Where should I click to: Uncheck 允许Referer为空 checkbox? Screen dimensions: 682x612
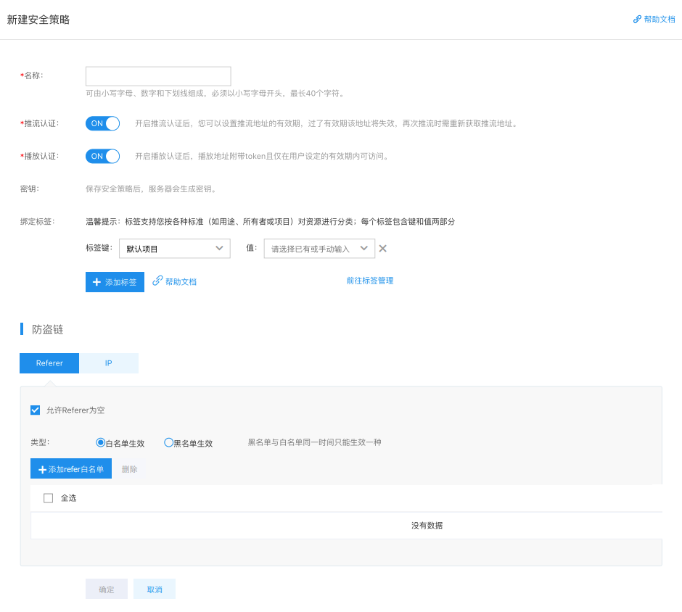[x=36, y=410]
